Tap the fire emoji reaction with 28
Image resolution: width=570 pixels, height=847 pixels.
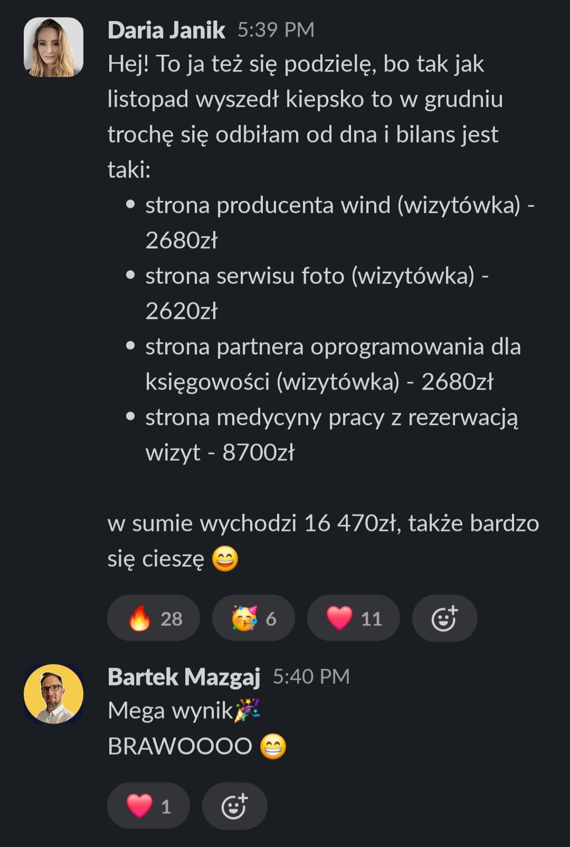click(154, 618)
